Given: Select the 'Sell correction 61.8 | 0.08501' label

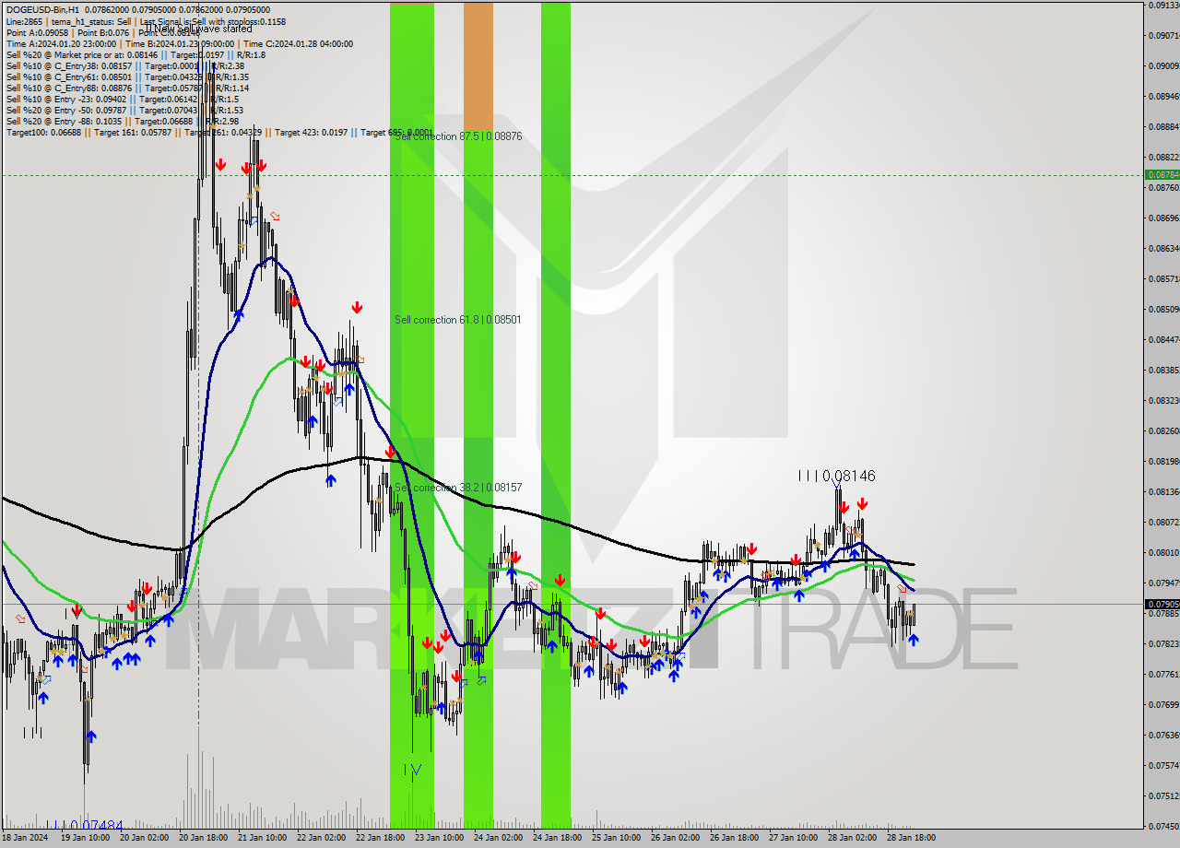Looking at the screenshot, I should point(457,320).
